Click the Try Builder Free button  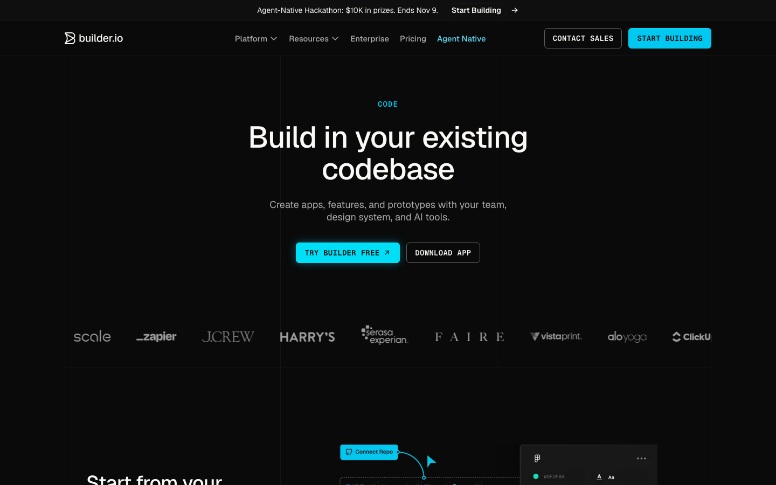point(348,253)
